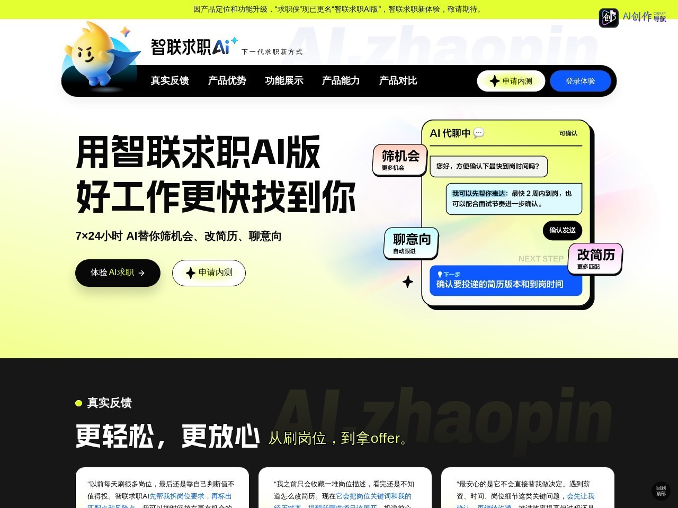Screen dimensions: 678x508
Task: Click the 回到顶部 round button
Action: click(661, 491)
